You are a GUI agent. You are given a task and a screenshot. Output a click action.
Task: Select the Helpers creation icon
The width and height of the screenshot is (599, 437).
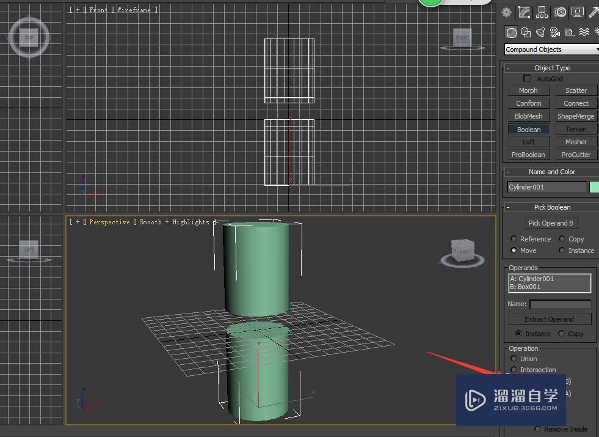[569, 32]
